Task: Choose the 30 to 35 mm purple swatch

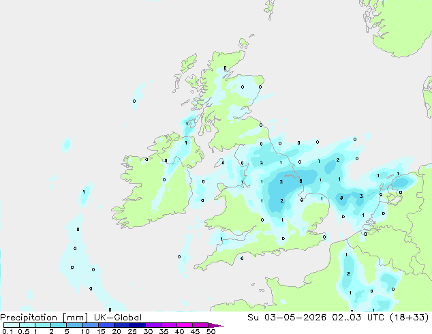Action: pos(153,325)
